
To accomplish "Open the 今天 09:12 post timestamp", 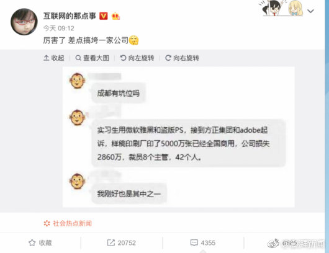I will click(59, 29).
